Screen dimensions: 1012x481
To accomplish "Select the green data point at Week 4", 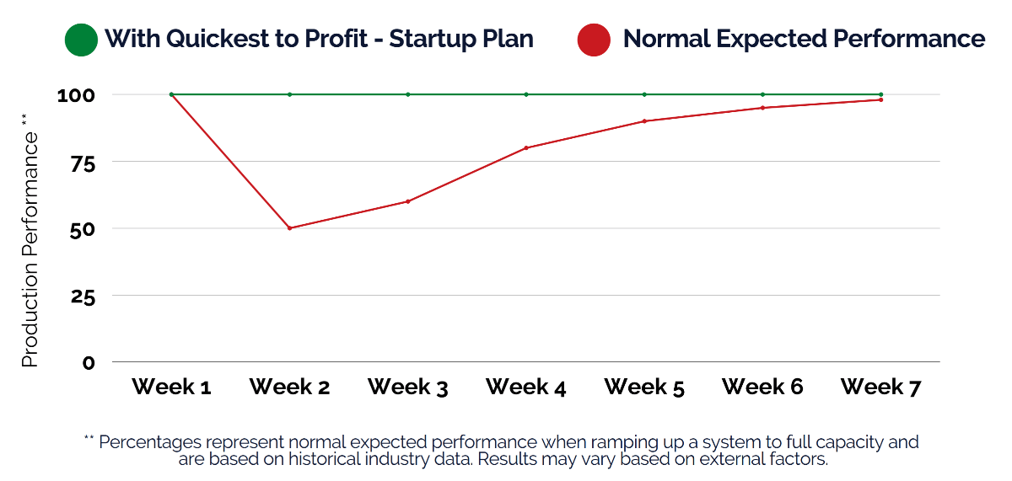I will (x=526, y=94).
